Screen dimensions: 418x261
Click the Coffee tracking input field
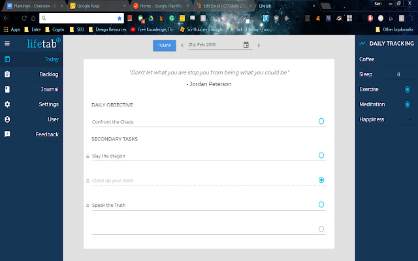399,59
